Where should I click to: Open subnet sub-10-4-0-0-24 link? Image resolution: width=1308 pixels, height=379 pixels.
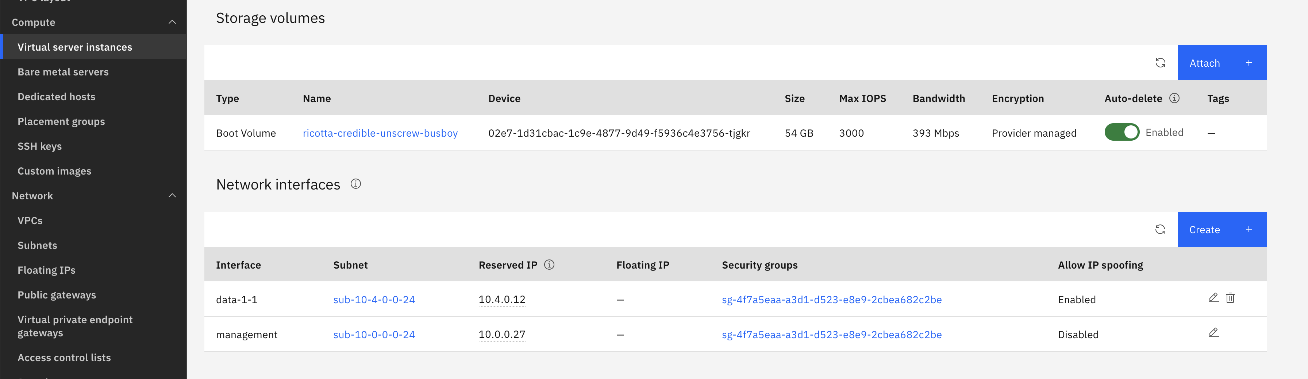click(374, 300)
